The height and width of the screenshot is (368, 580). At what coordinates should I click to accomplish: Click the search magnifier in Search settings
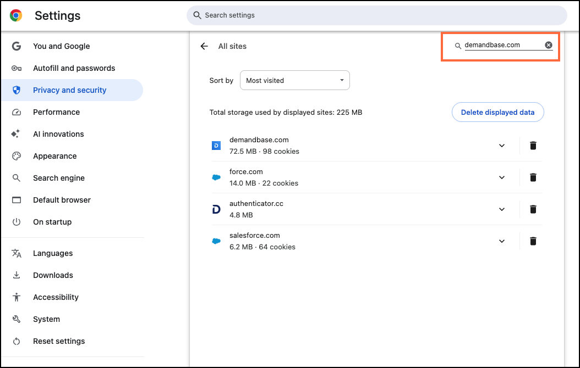tap(197, 15)
